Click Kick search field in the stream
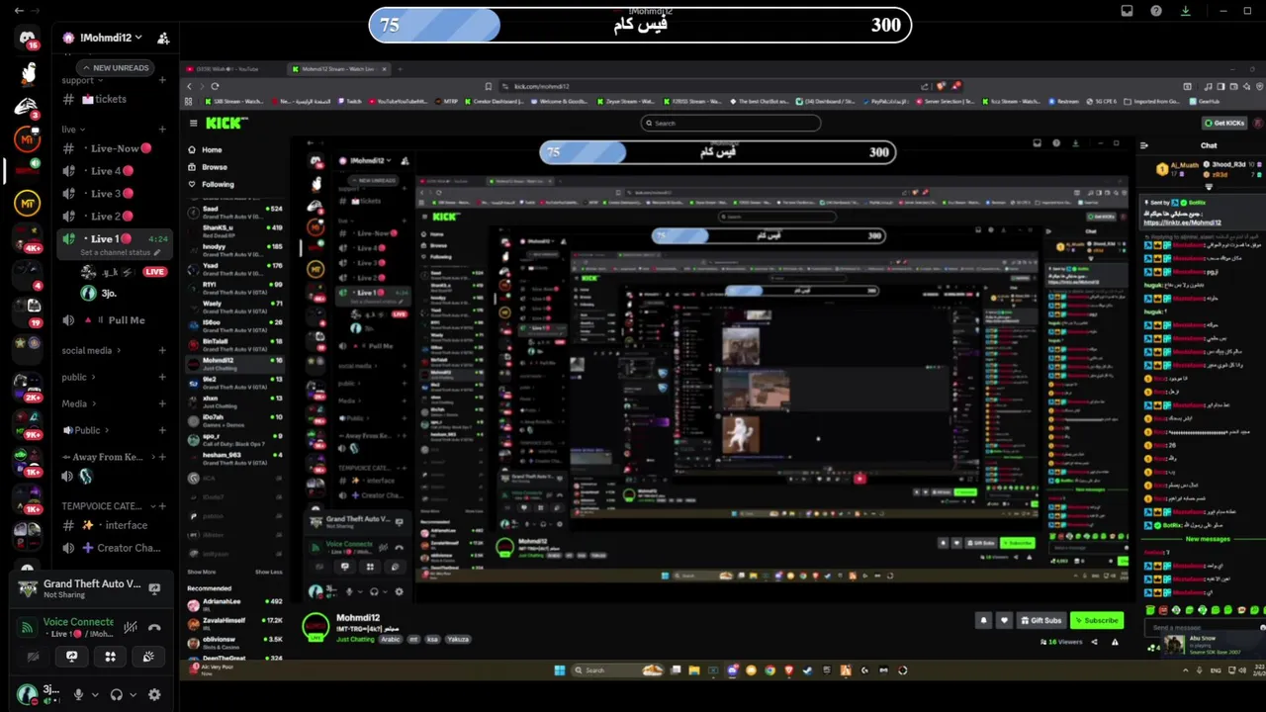Viewport: 1266px width, 712px height. pos(731,123)
